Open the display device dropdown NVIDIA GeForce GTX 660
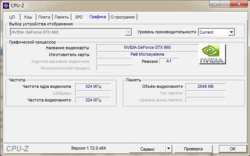250x156 pixels. tap(71, 32)
